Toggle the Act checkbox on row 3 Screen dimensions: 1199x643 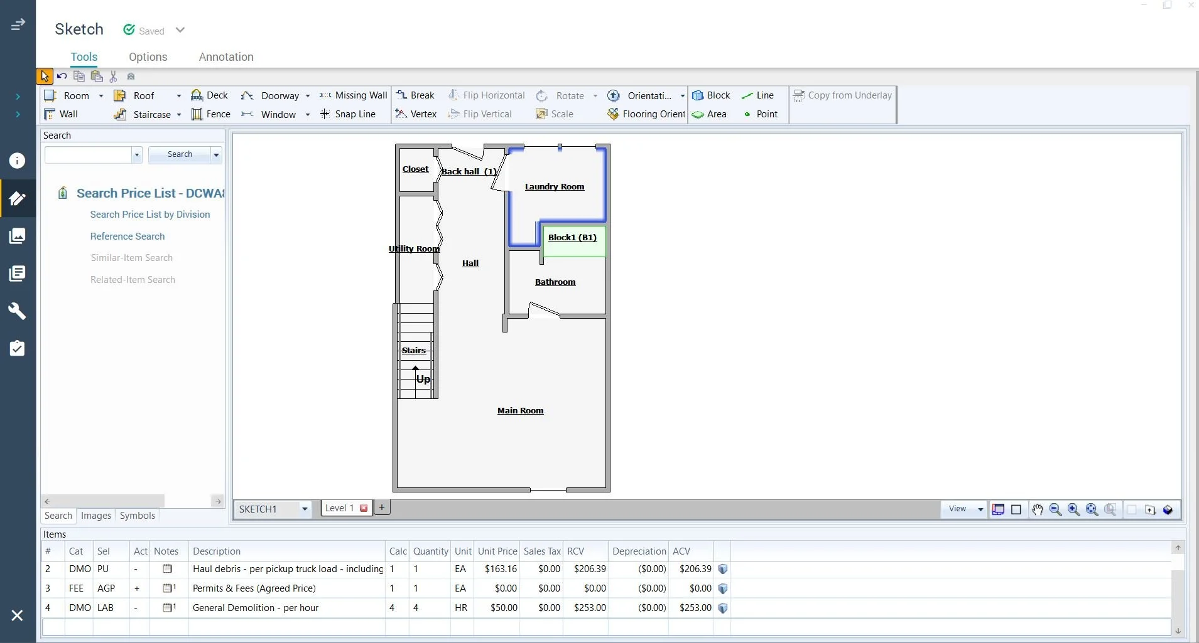pyautogui.click(x=137, y=589)
